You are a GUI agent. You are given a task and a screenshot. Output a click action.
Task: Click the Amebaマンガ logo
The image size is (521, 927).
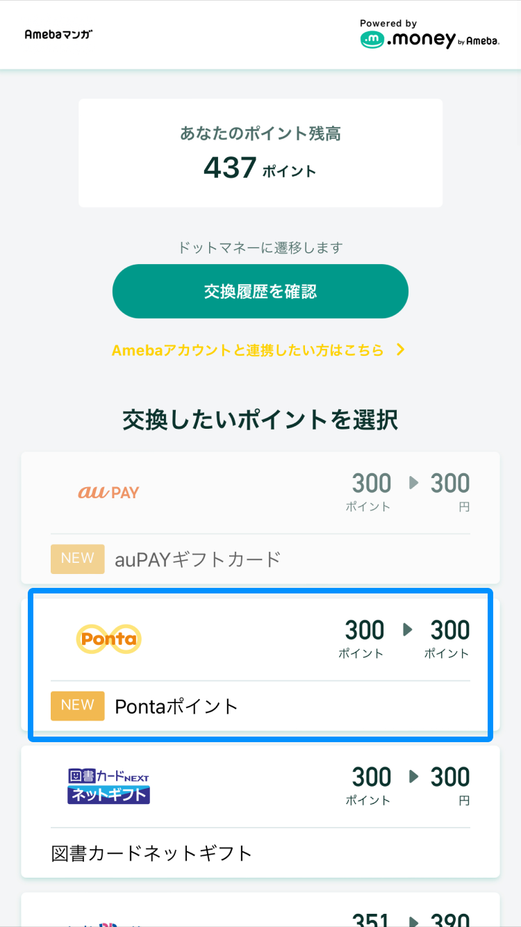[x=58, y=34]
